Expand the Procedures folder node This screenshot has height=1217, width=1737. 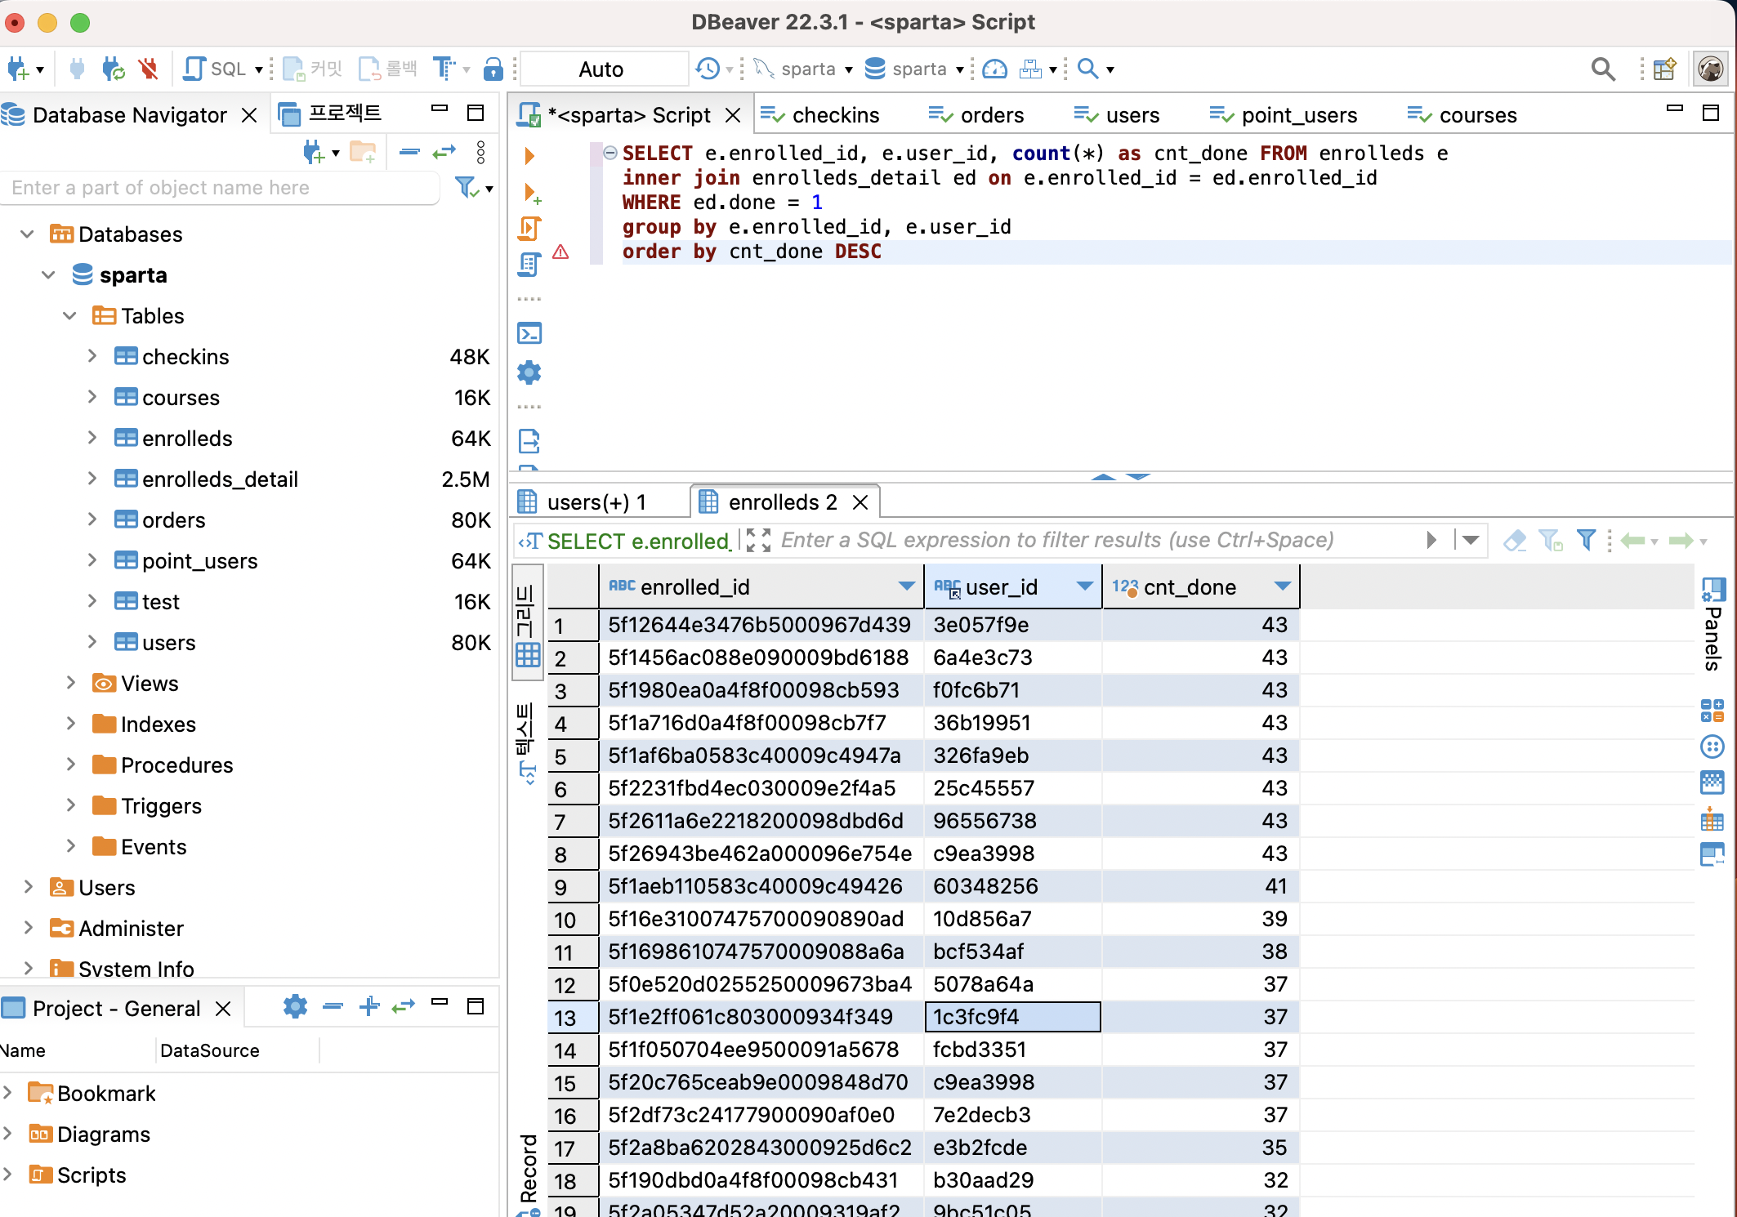pyautogui.click(x=70, y=765)
